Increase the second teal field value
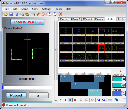The width and height of the screenshot is (128, 109). 124,84
